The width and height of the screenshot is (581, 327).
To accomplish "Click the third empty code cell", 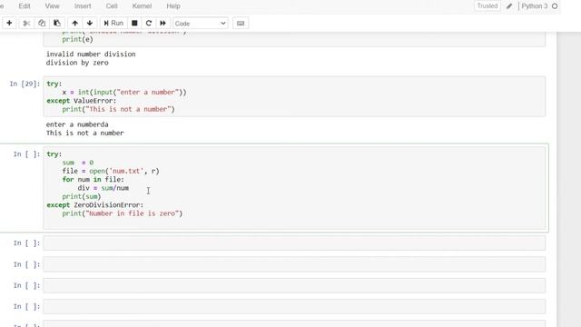I will (294, 285).
